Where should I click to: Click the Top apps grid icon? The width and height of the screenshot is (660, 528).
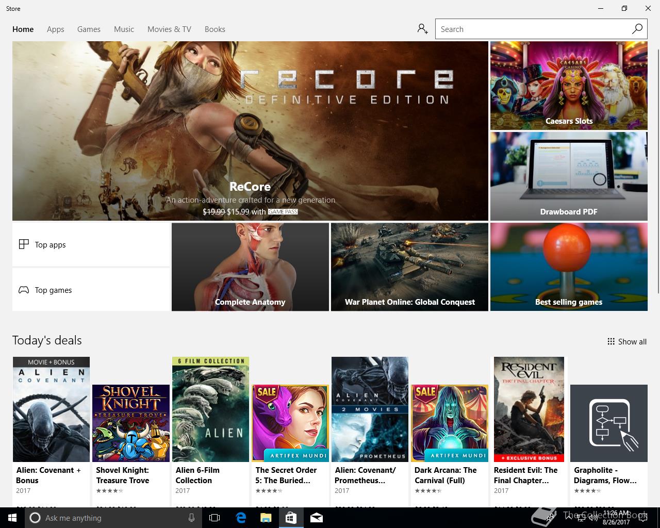point(24,244)
